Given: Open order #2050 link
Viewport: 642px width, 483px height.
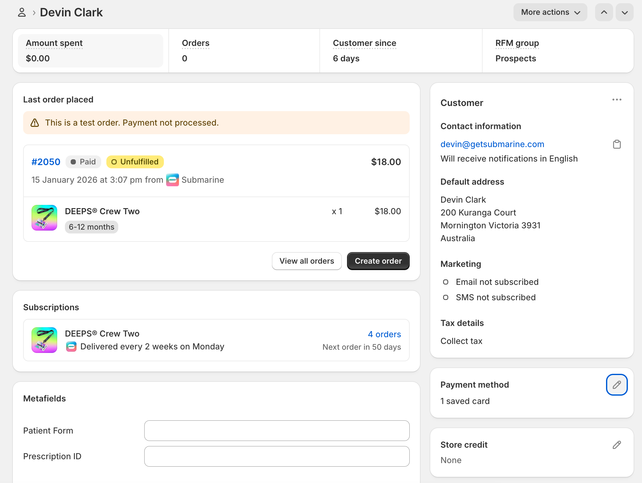Looking at the screenshot, I should point(46,162).
